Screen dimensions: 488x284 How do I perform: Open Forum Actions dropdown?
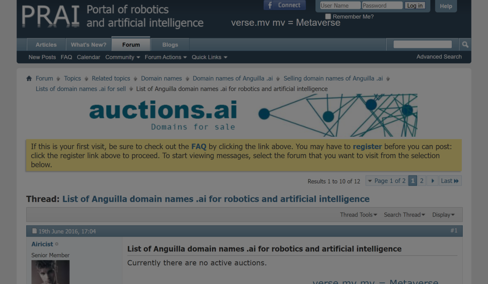(166, 57)
